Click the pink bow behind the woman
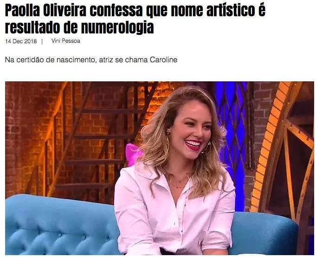 [x=133, y=153]
